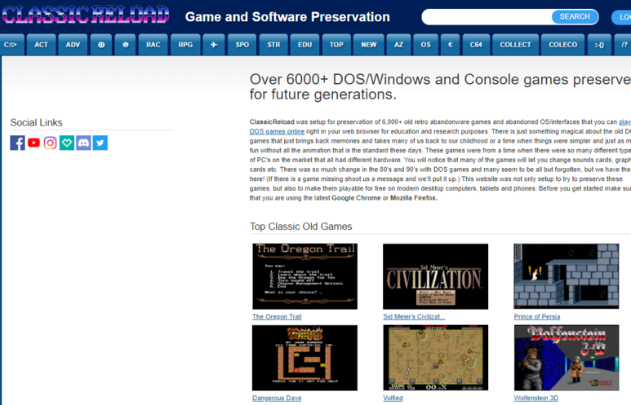This screenshot has height=405, width=631.
Task: Select the Wolfenstein 3D thumbnail
Action: [567, 358]
